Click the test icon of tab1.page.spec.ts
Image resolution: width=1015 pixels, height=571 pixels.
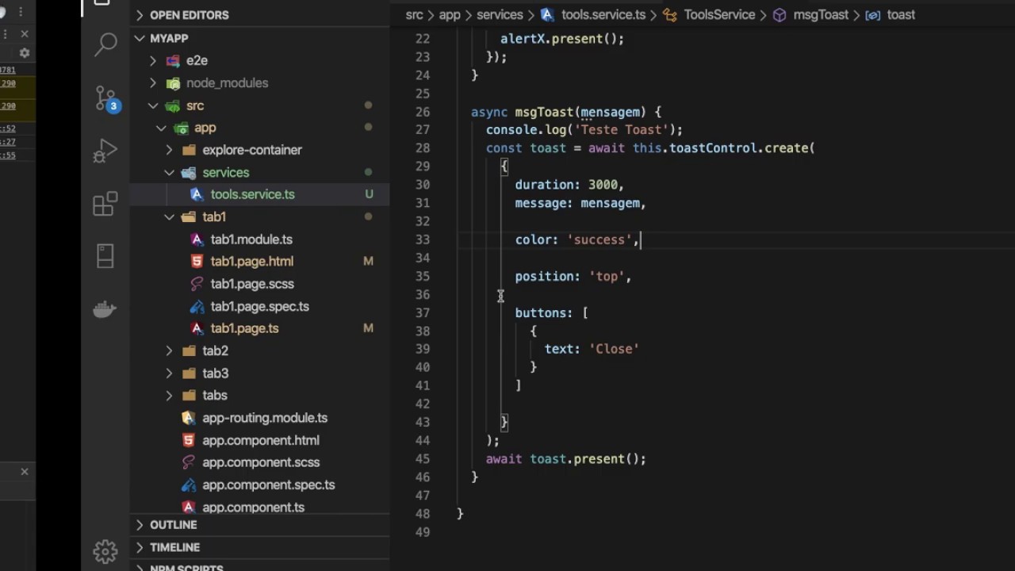[x=197, y=306]
